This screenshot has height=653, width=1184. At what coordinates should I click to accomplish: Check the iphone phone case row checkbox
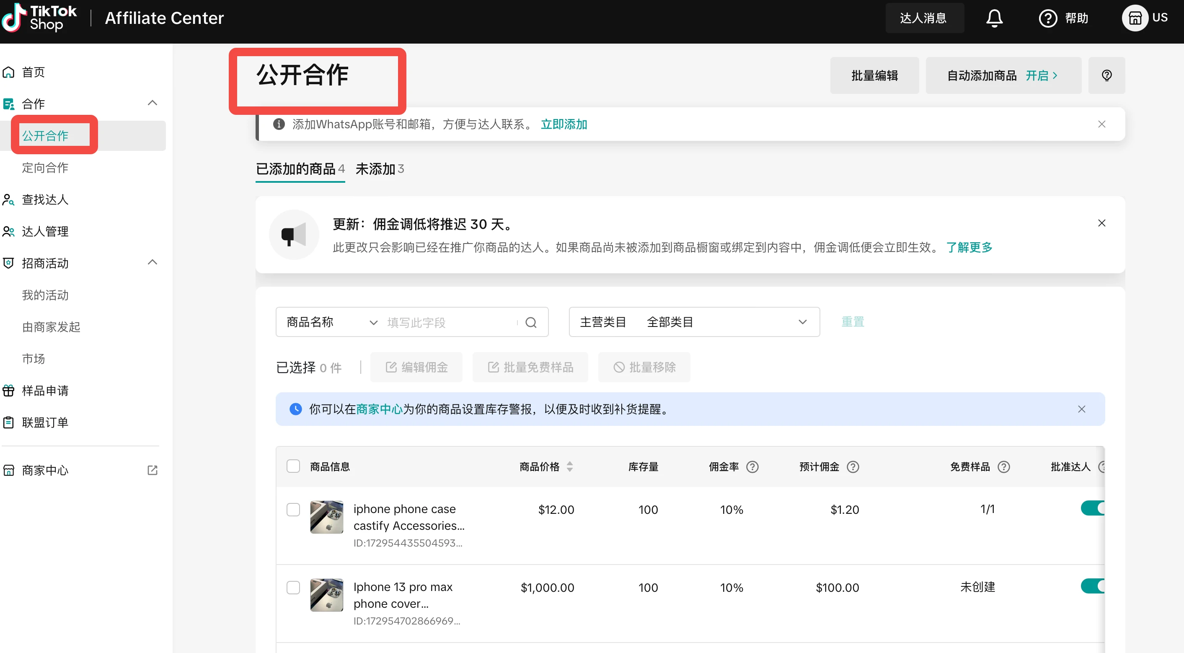[293, 510]
